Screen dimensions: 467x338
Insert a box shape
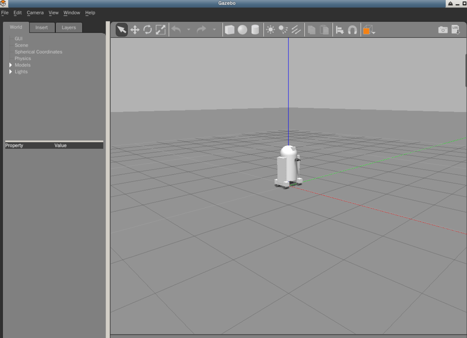[x=230, y=30]
